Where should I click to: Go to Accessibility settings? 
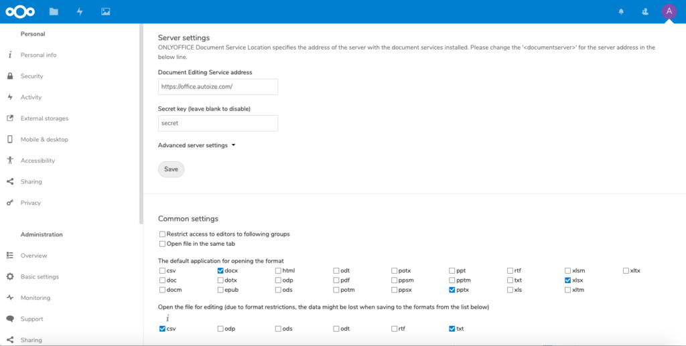click(x=38, y=161)
